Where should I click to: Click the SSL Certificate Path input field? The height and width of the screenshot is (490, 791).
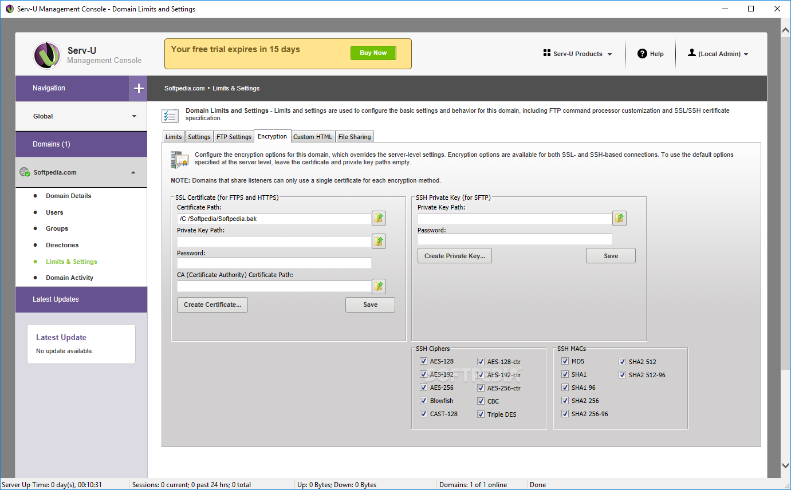[274, 219]
